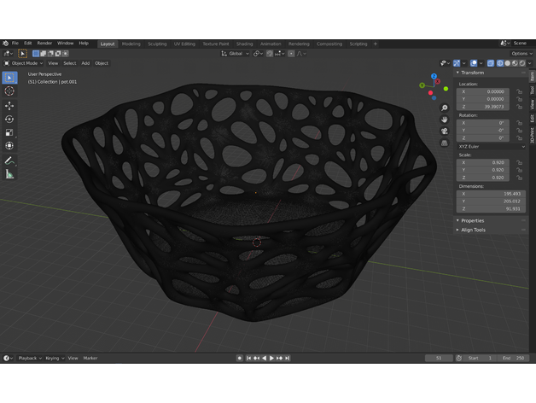The height and width of the screenshot is (403, 536).
Task: Open the Edit menu
Action: [27, 43]
